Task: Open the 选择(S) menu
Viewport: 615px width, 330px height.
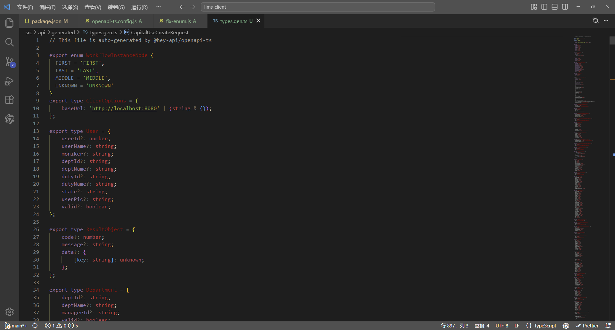Action: (x=70, y=7)
